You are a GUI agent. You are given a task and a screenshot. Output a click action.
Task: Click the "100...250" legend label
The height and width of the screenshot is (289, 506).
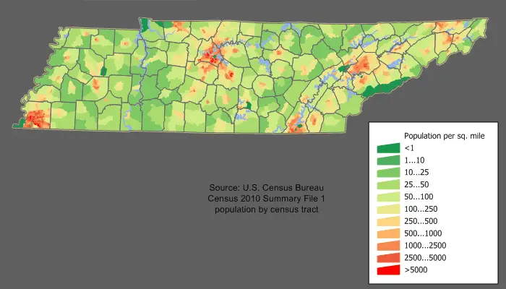click(x=421, y=209)
